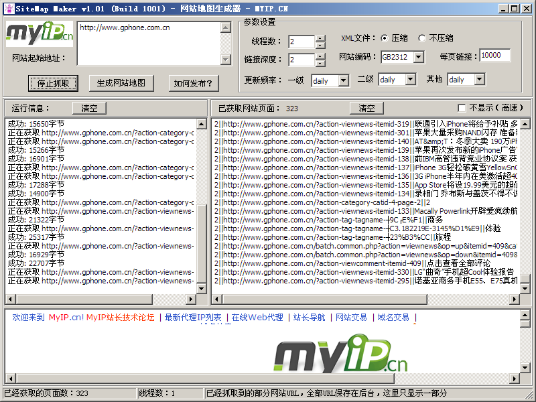Click run log vertical scroll up arrow

202,124
